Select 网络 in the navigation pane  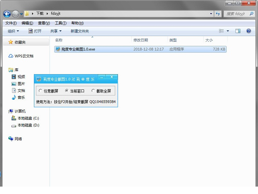point(18,139)
